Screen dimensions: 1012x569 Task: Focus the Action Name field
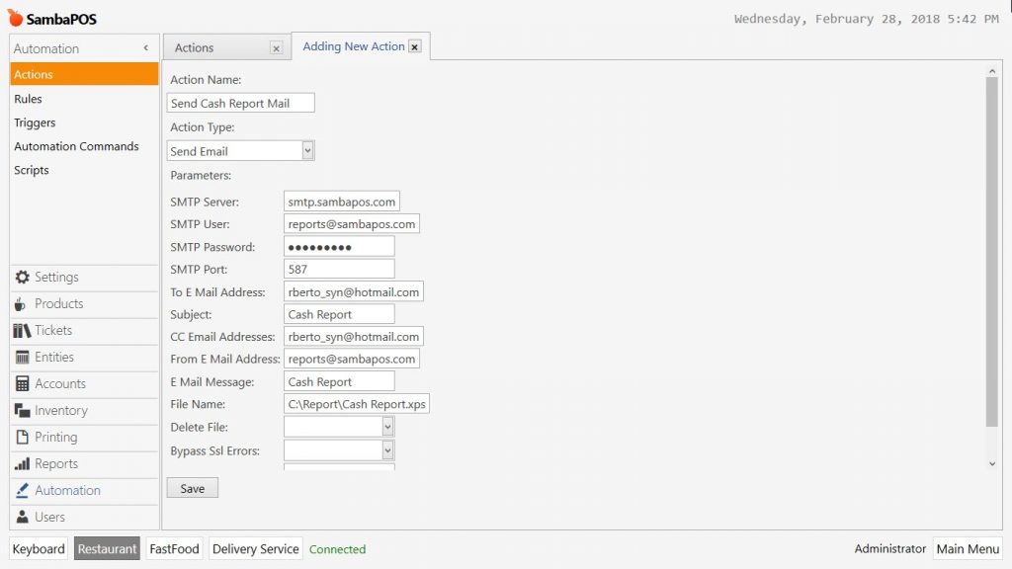[x=241, y=103]
